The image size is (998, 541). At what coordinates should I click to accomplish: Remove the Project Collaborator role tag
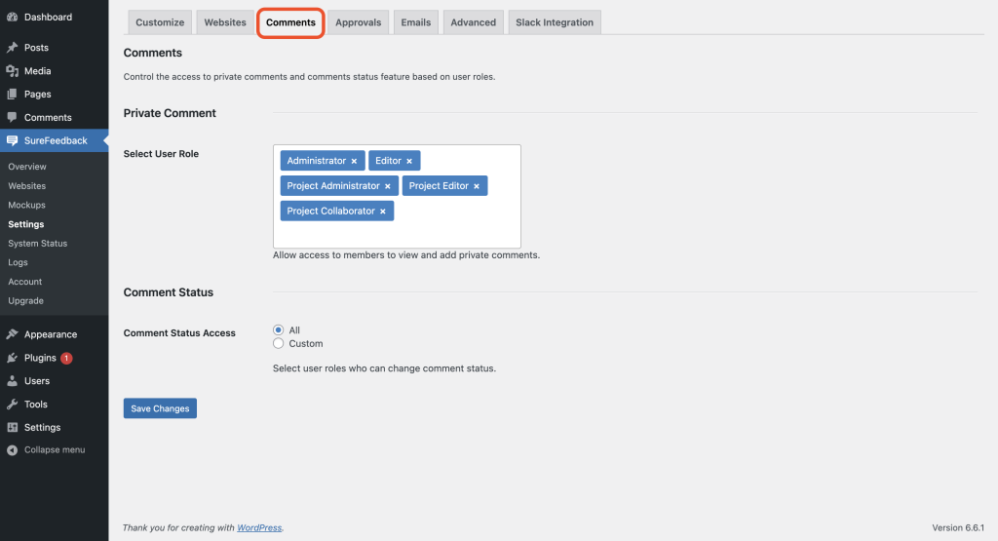(x=382, y=212)
